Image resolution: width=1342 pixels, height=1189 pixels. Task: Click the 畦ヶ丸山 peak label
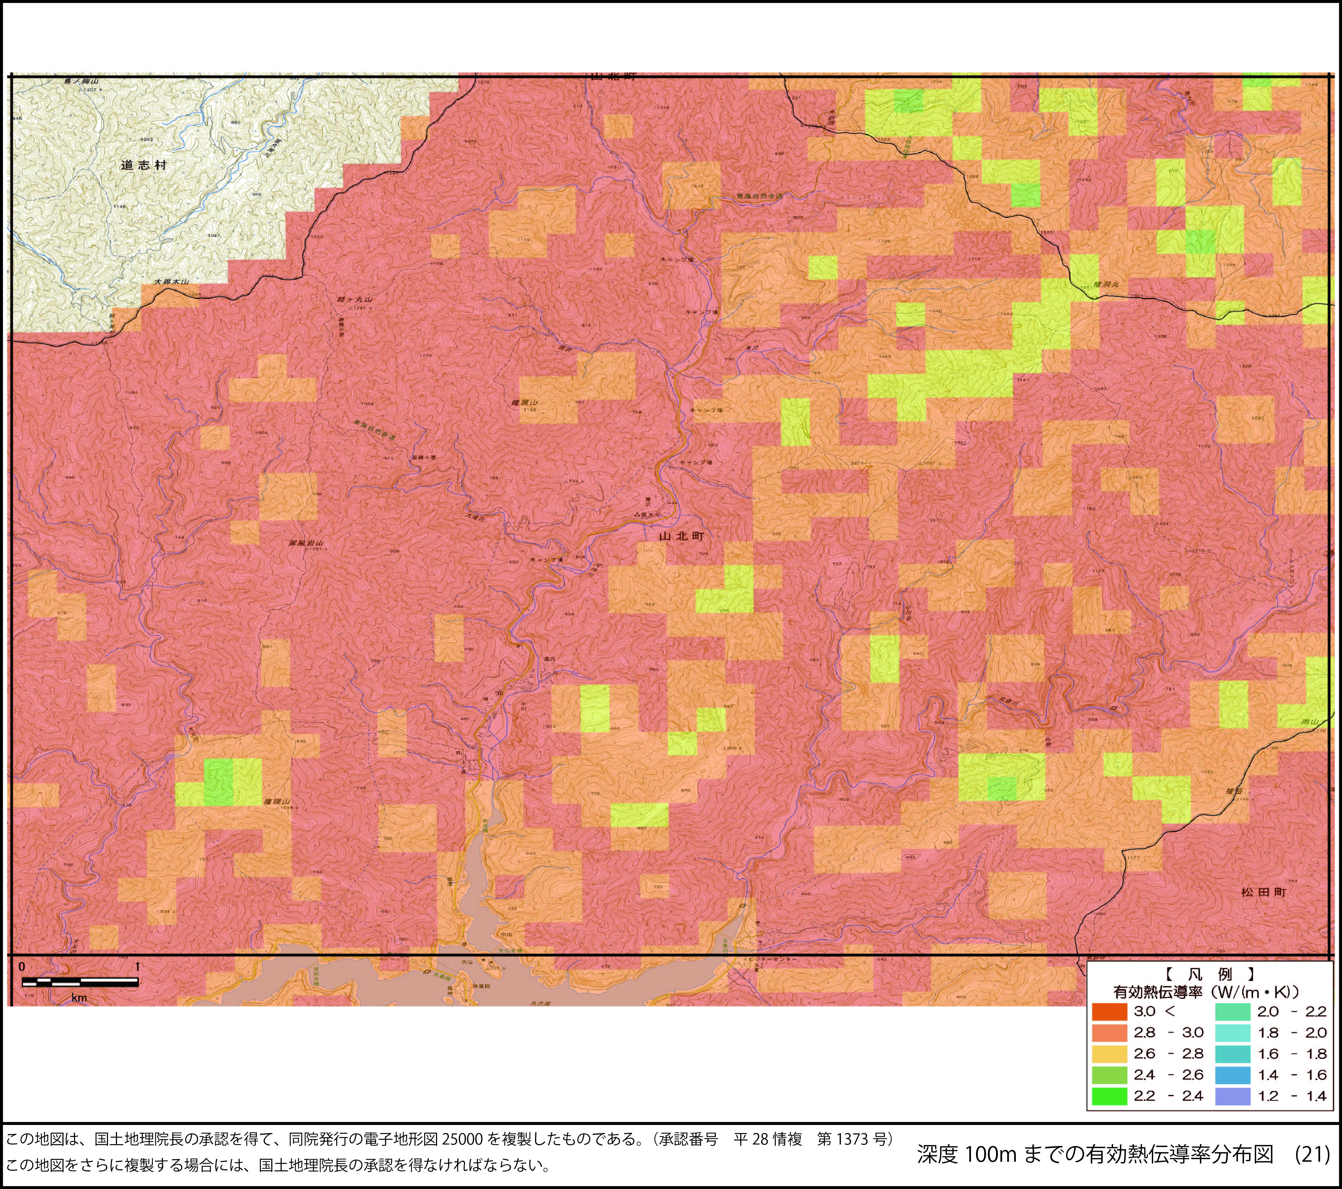click(355, 299)
